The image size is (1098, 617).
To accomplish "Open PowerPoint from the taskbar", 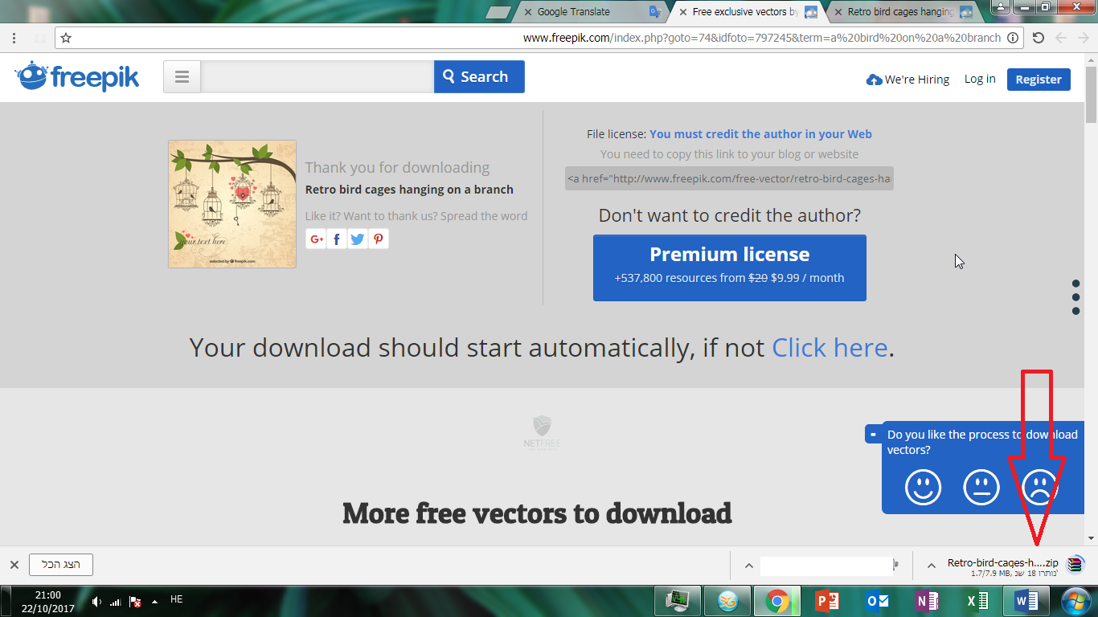I will [x=827, y=601].
